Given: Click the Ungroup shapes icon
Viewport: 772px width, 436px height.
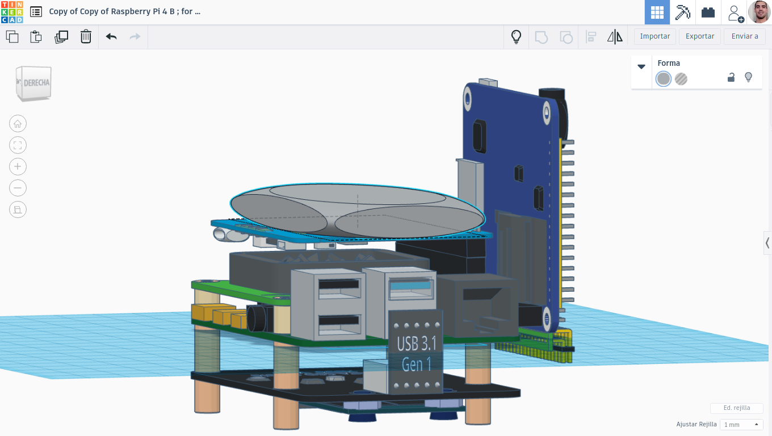Looking at the screenshot, I should [x=566, y=37].
